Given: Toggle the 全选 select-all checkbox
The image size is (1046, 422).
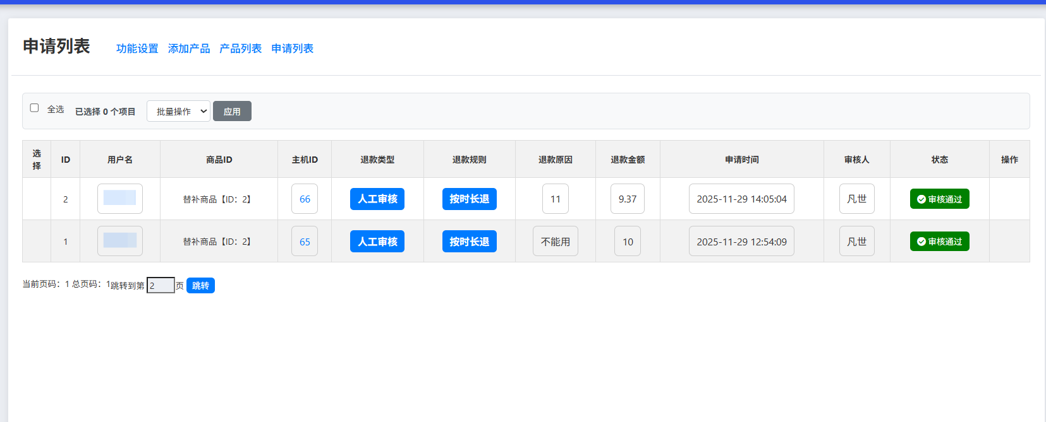Looking at the screenshot, I should (x=35, y=108).
